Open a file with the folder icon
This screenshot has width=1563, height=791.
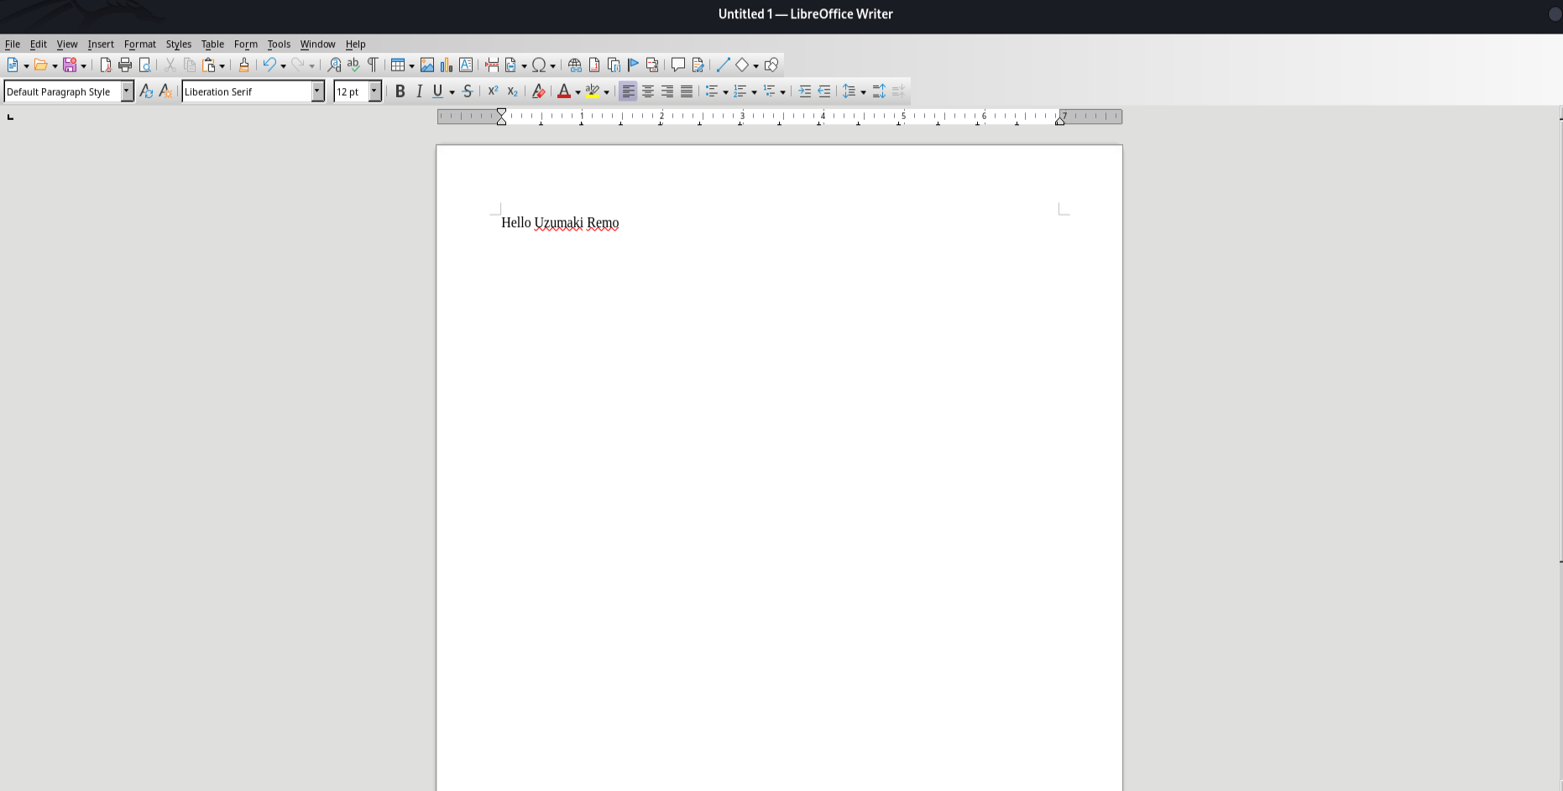(x=40, y=65)
